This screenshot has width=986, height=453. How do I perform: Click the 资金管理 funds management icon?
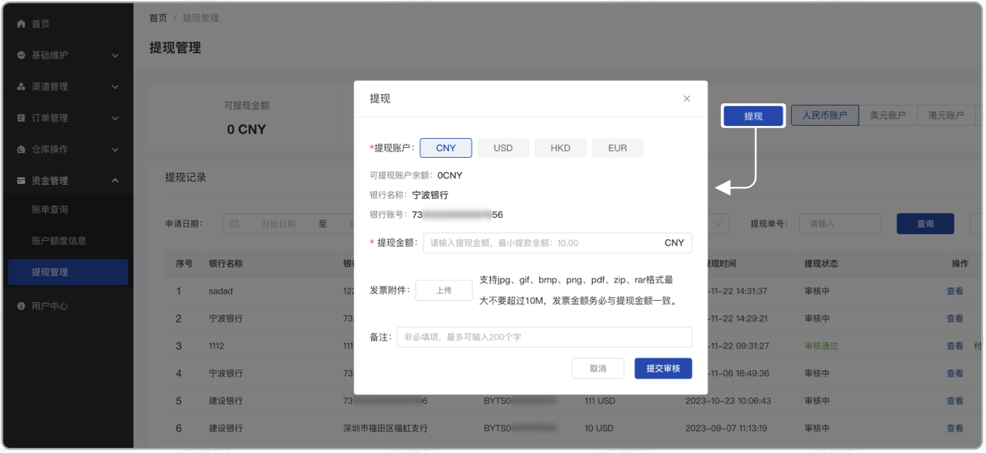click(21, 180)
